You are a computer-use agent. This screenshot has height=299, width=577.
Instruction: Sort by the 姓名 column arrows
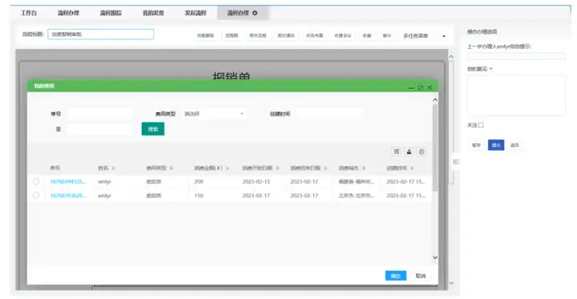[114, 168]
